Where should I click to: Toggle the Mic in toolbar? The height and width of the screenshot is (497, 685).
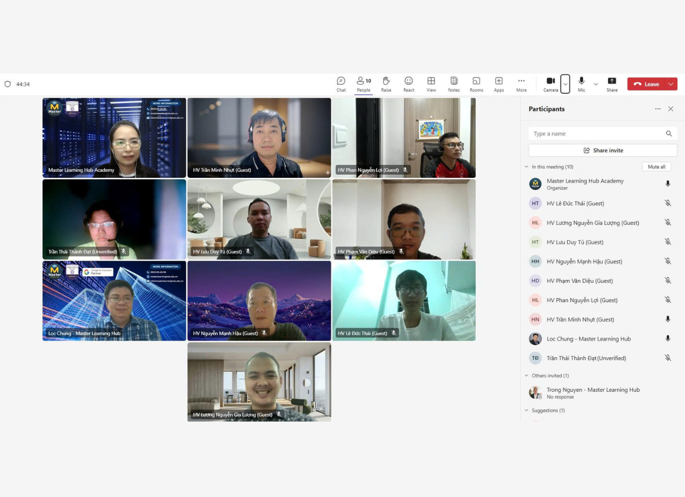[581, 84]
